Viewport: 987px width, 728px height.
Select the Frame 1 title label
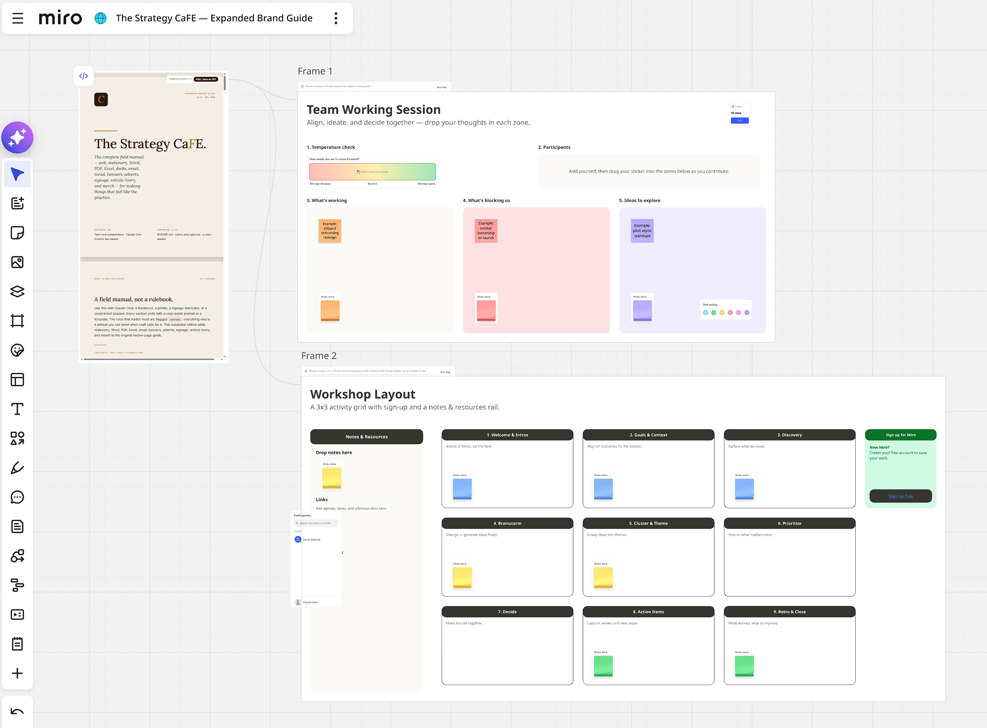tap(315, 71)
